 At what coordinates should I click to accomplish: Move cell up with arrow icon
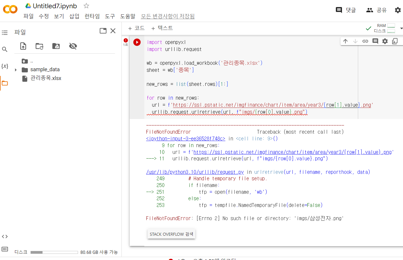(345, 41)
